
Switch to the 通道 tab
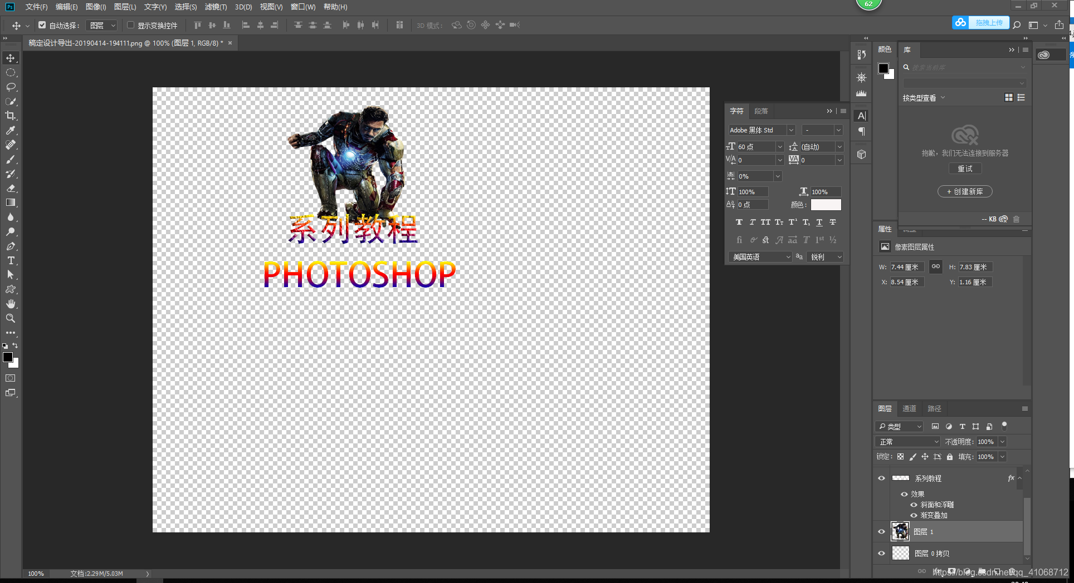[x=909, y=408]
